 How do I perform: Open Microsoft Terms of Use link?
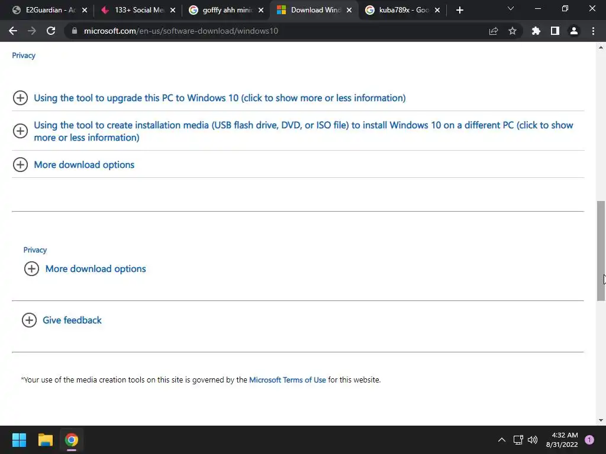coord(288,380)
